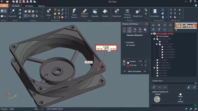
Task: Open the Align dropdown arrow
Action: pos(48,18)
